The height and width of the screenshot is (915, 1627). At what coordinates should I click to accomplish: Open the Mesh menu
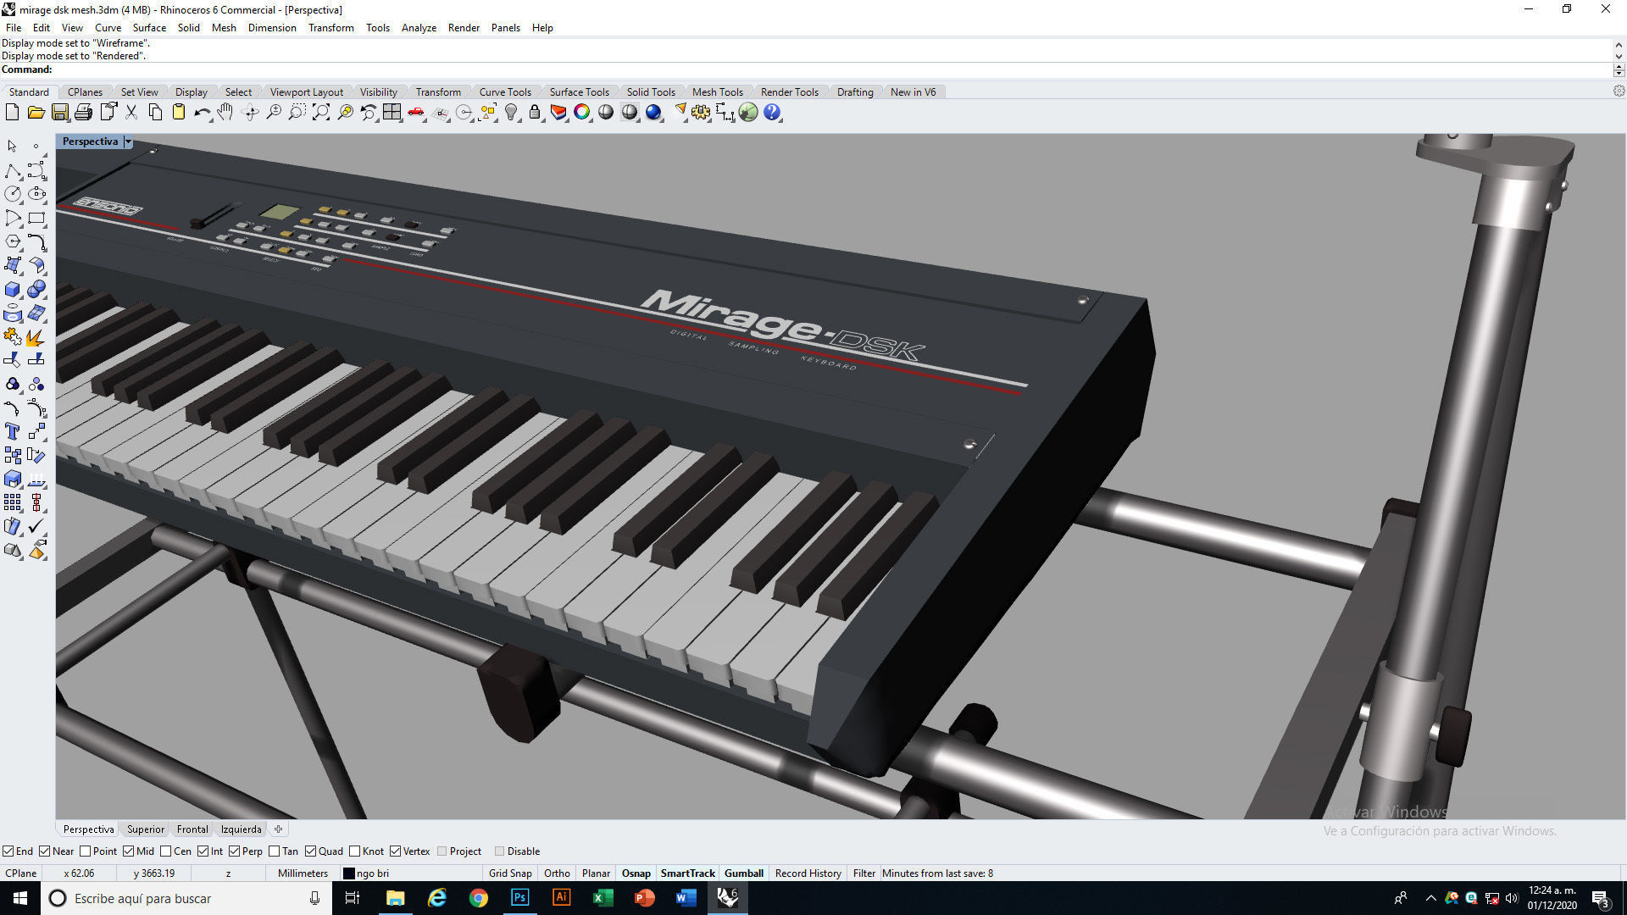(x=224, y=28)
